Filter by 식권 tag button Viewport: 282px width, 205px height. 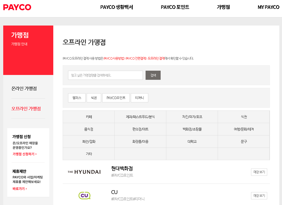pyautogui.click(x=94, y=98)
